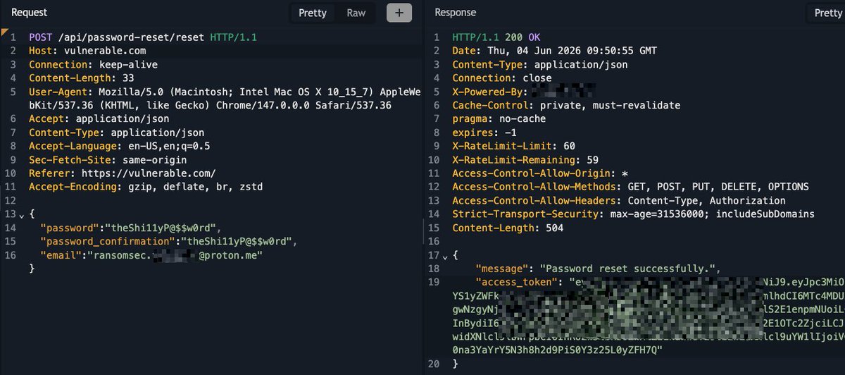The width and height of the screenshot is (845, 375).
Task: Click the Strict-Transport-Security header
Action: [x=633, y=214]
